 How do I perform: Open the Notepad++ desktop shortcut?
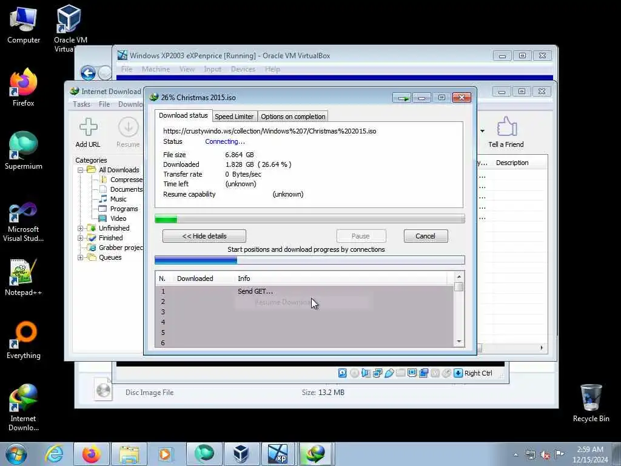[x=24, y=277]
